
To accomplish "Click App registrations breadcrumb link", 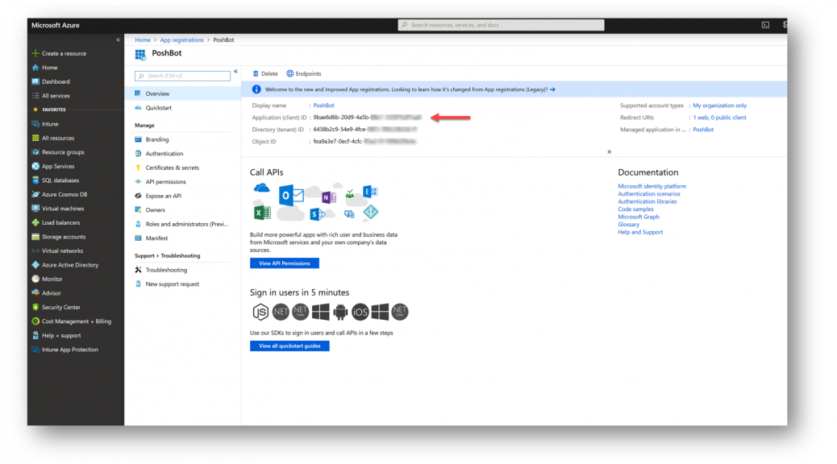I will pyautogui.click(x=181, y=40).
